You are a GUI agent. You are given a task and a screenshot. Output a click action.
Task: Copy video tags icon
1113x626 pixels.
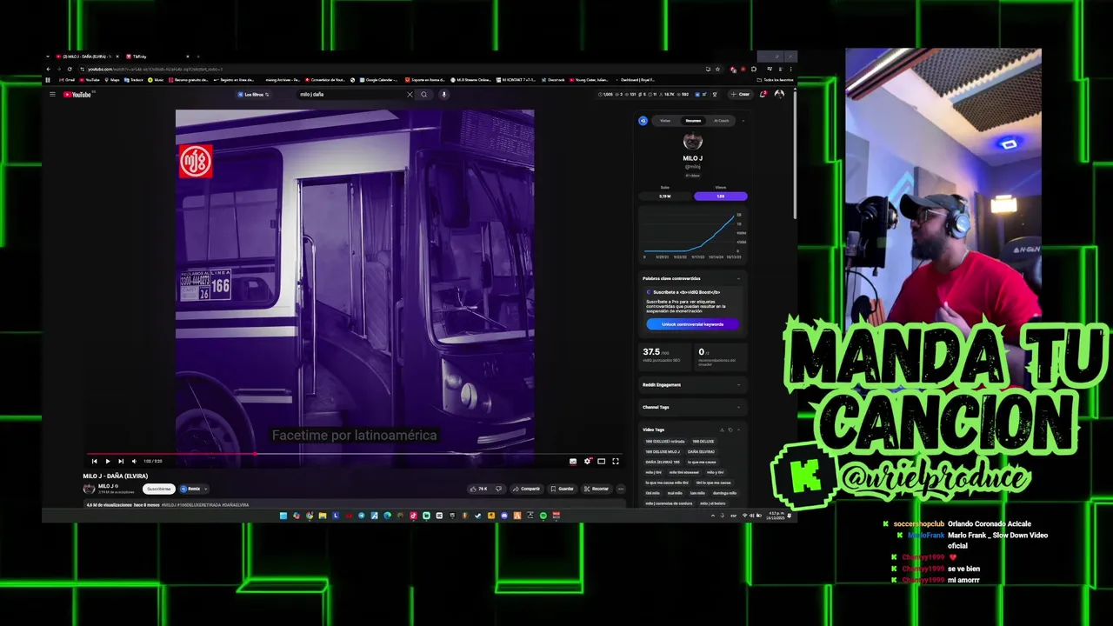point(730,430)
